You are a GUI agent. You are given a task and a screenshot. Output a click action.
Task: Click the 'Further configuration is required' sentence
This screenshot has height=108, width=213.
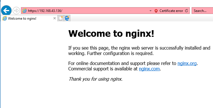click(x=120, y=54)
